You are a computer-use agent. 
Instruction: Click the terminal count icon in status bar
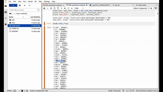pos(22,91)
